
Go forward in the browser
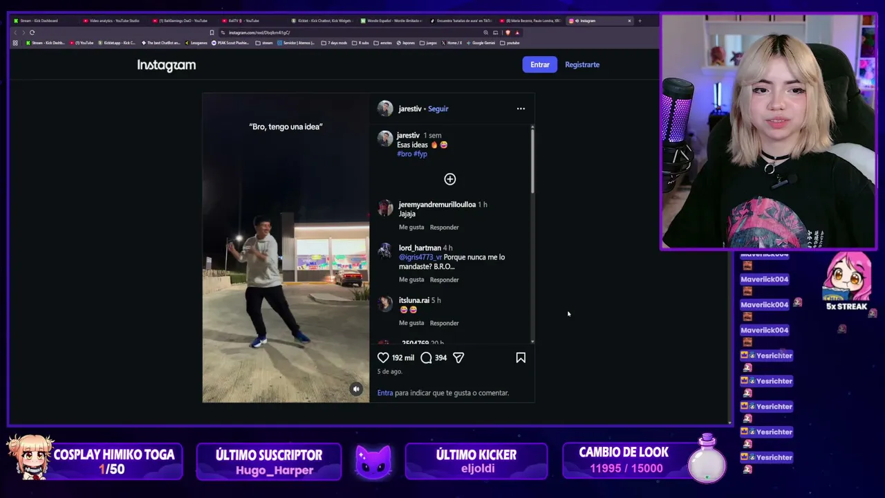click(23, 33)
